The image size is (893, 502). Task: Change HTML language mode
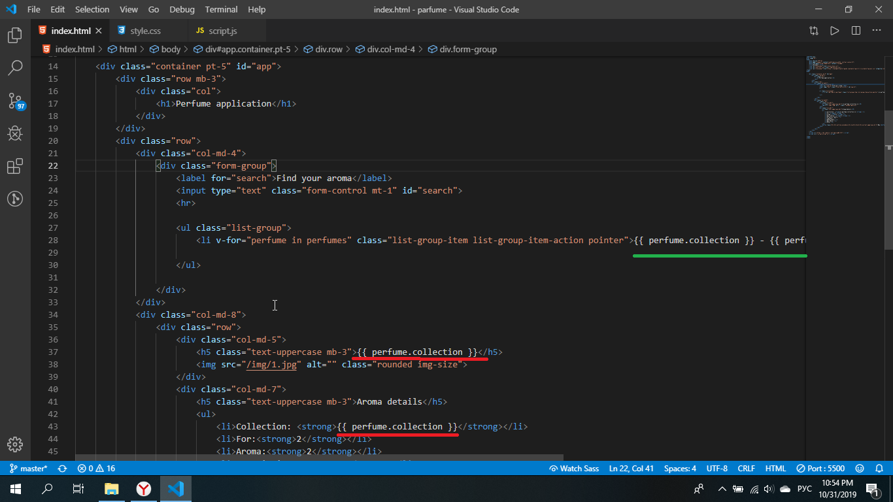(776, 469)
